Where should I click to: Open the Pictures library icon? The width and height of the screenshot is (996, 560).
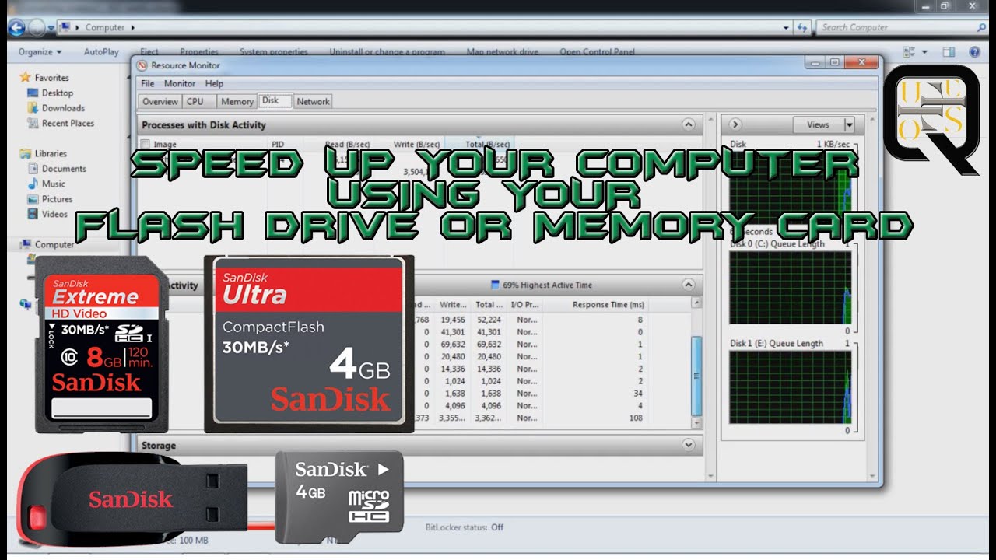[x=33, y=199]
